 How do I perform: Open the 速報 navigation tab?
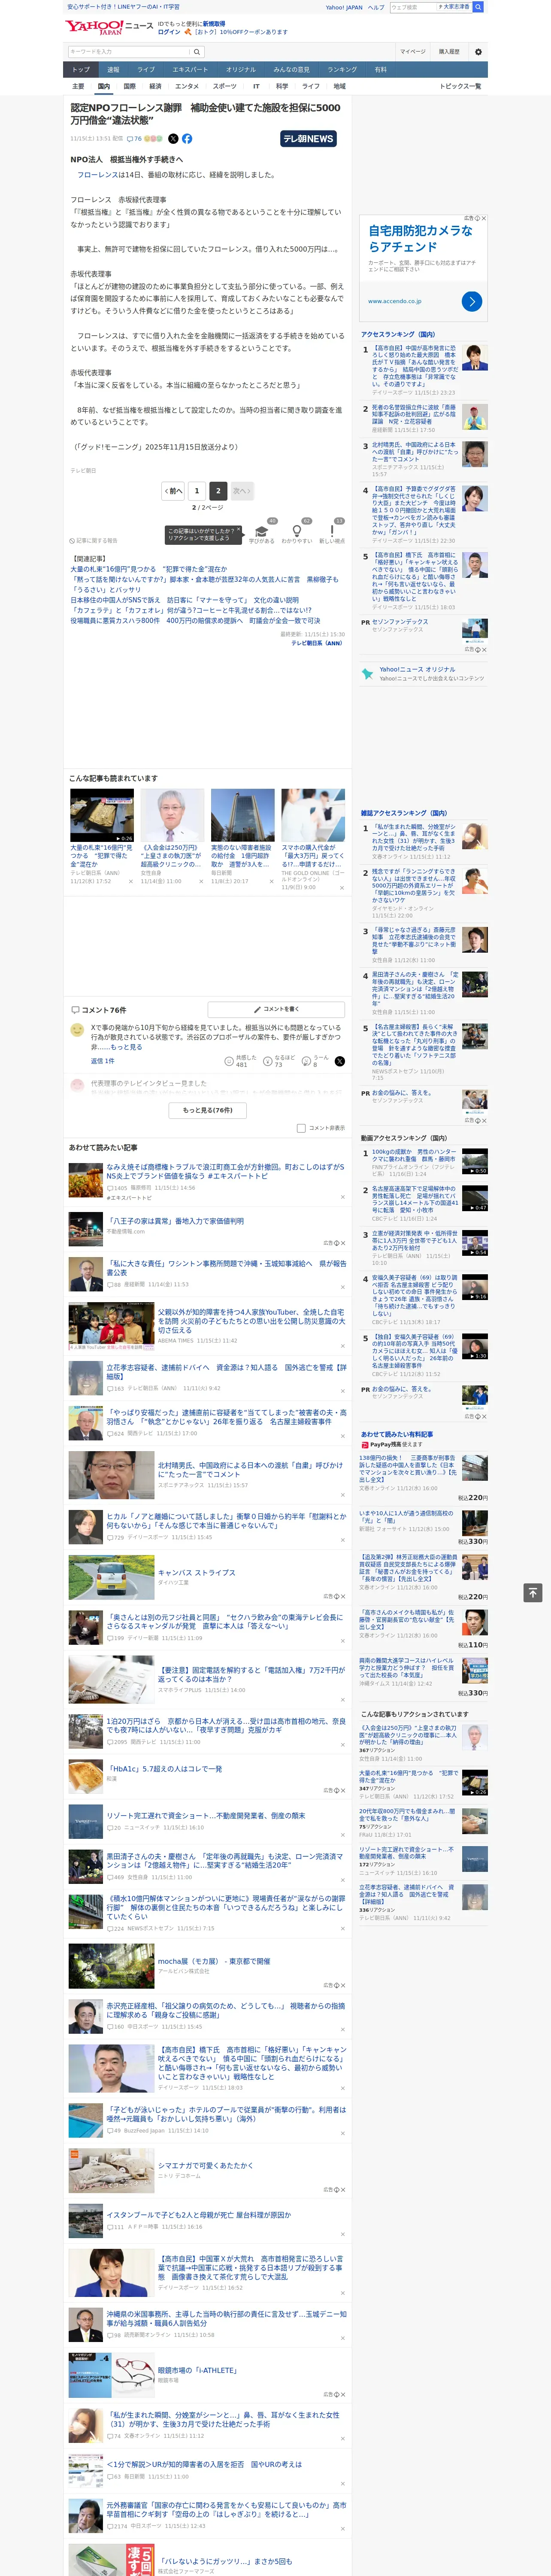coord(113,70)
